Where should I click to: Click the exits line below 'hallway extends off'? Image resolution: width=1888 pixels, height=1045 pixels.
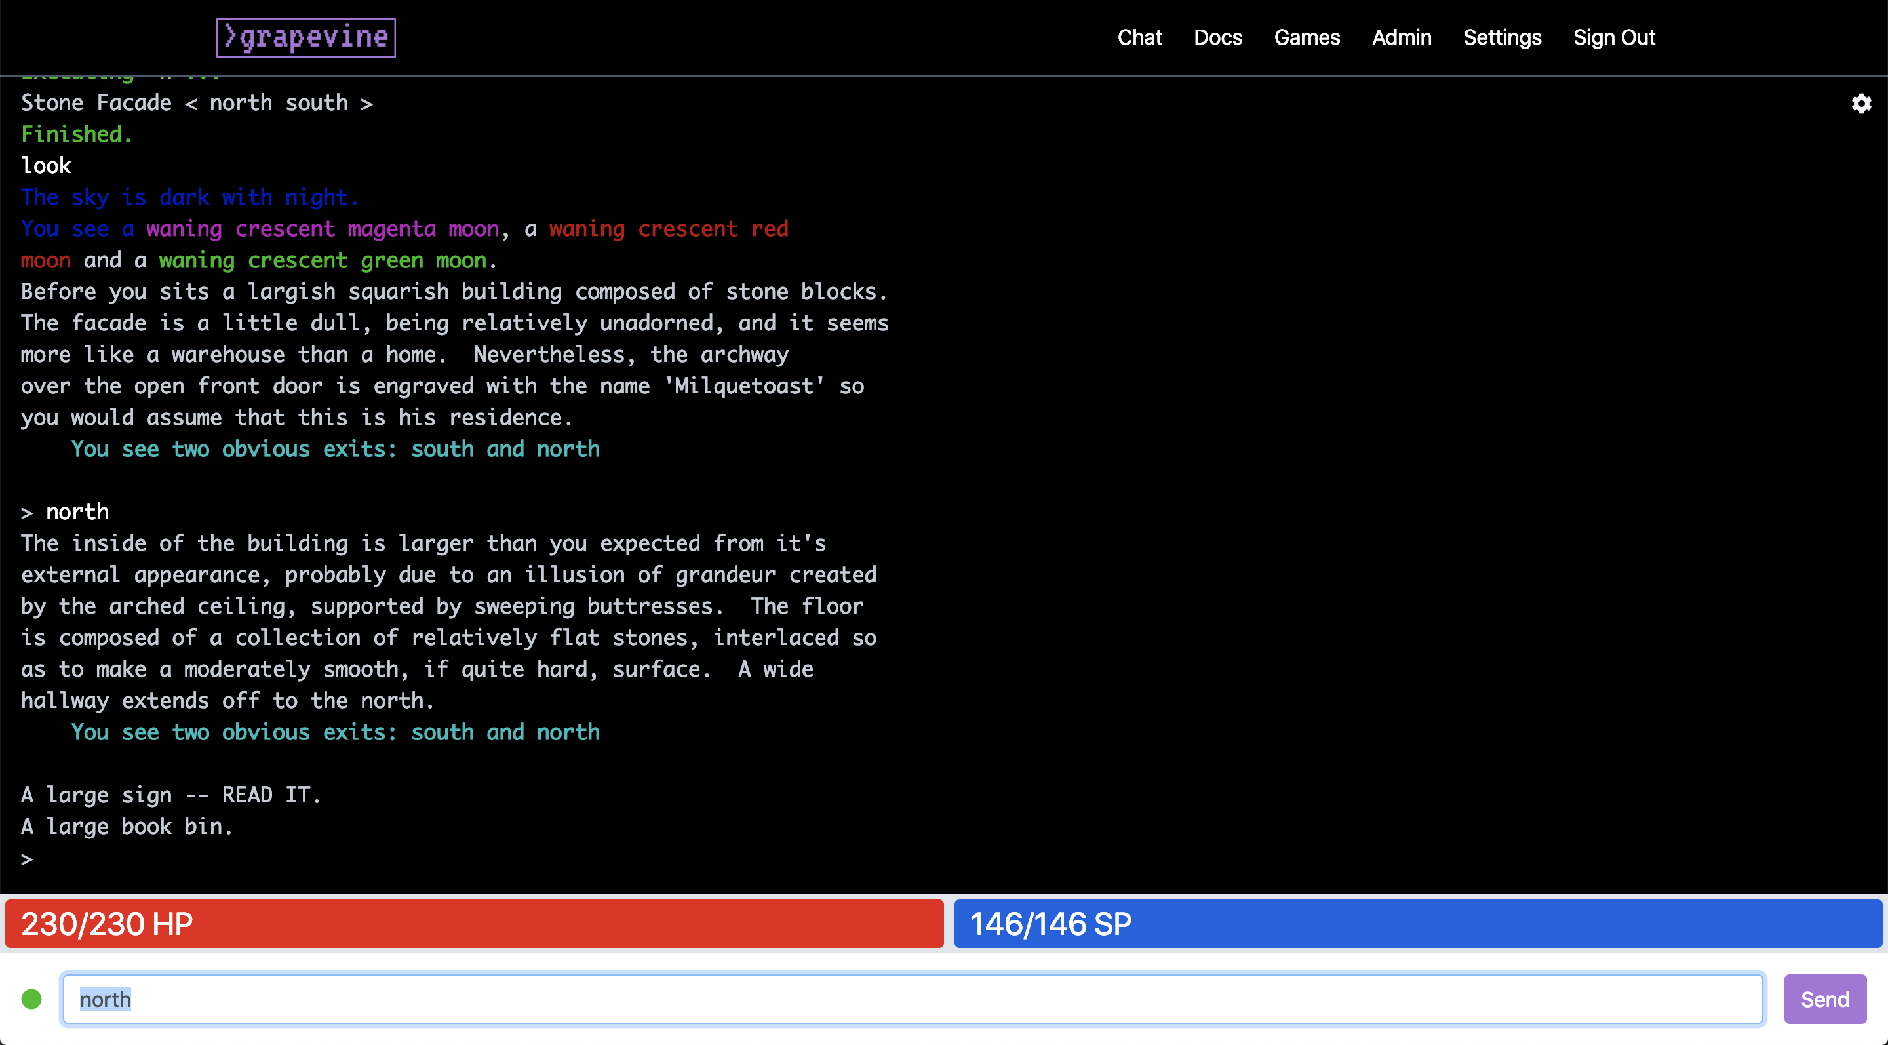(335, 732)
